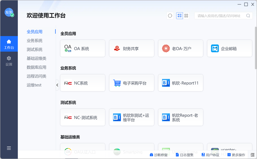257x159 pixels.
Task: Click the 企业邮箱 card label
Action: point(229,48)
